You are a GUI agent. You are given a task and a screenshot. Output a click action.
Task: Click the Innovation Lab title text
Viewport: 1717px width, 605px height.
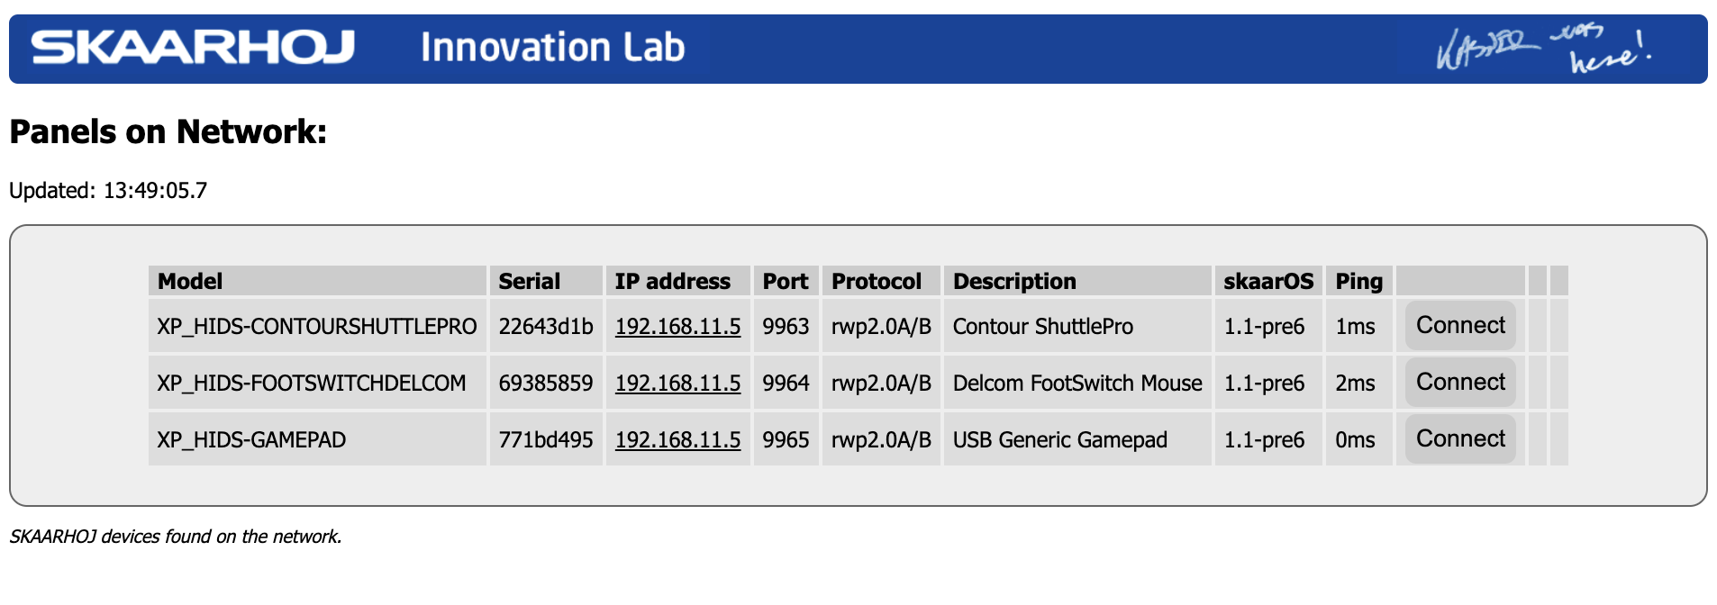552,48
